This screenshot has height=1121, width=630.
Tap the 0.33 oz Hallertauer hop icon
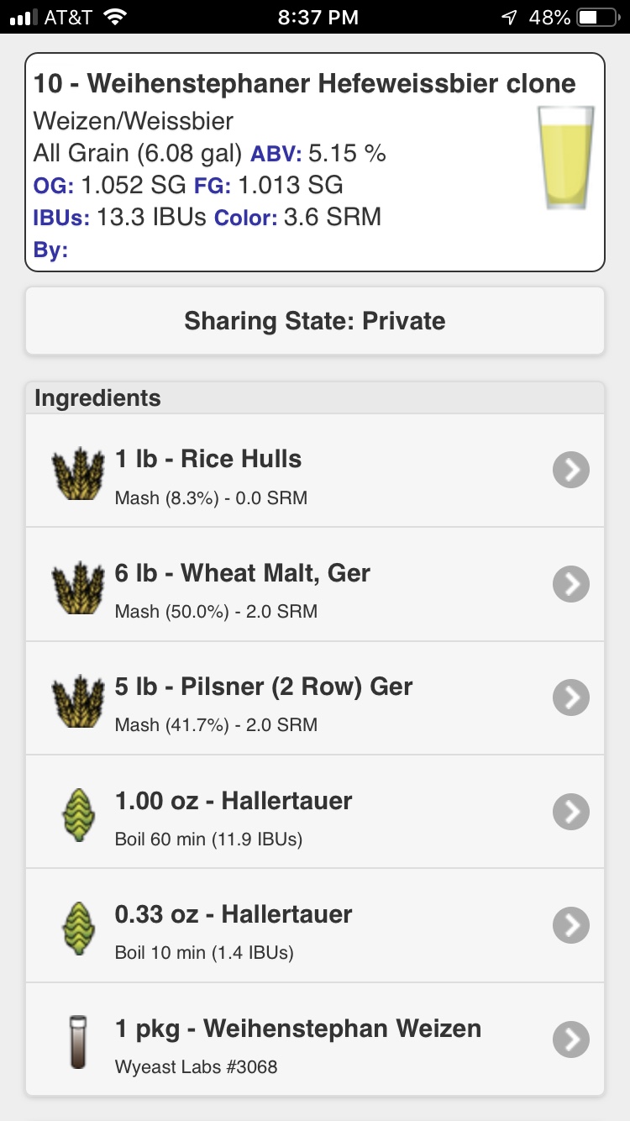click(77, 925)
